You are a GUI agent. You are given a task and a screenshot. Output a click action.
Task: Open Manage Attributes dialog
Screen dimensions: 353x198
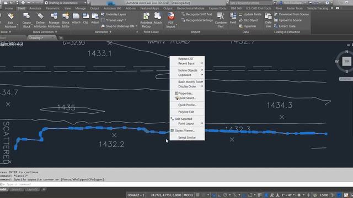[54, 20]
